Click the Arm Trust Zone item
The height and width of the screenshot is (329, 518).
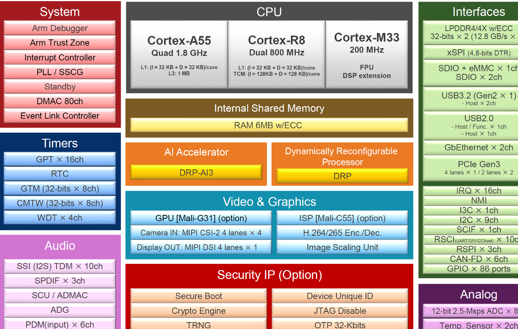[x=60, y=43]
